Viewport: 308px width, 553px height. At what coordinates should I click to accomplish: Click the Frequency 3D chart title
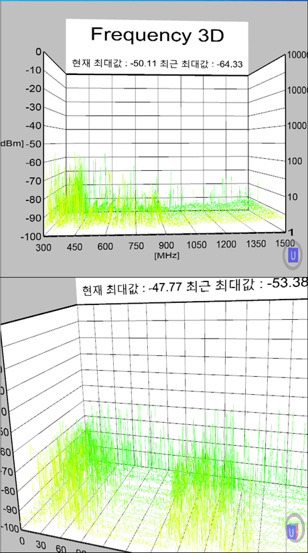157,35
